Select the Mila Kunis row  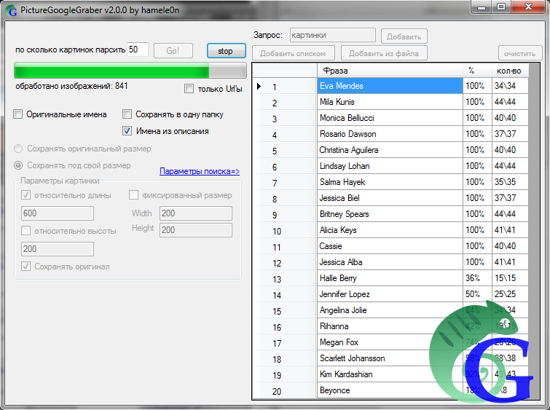[390, 103]
